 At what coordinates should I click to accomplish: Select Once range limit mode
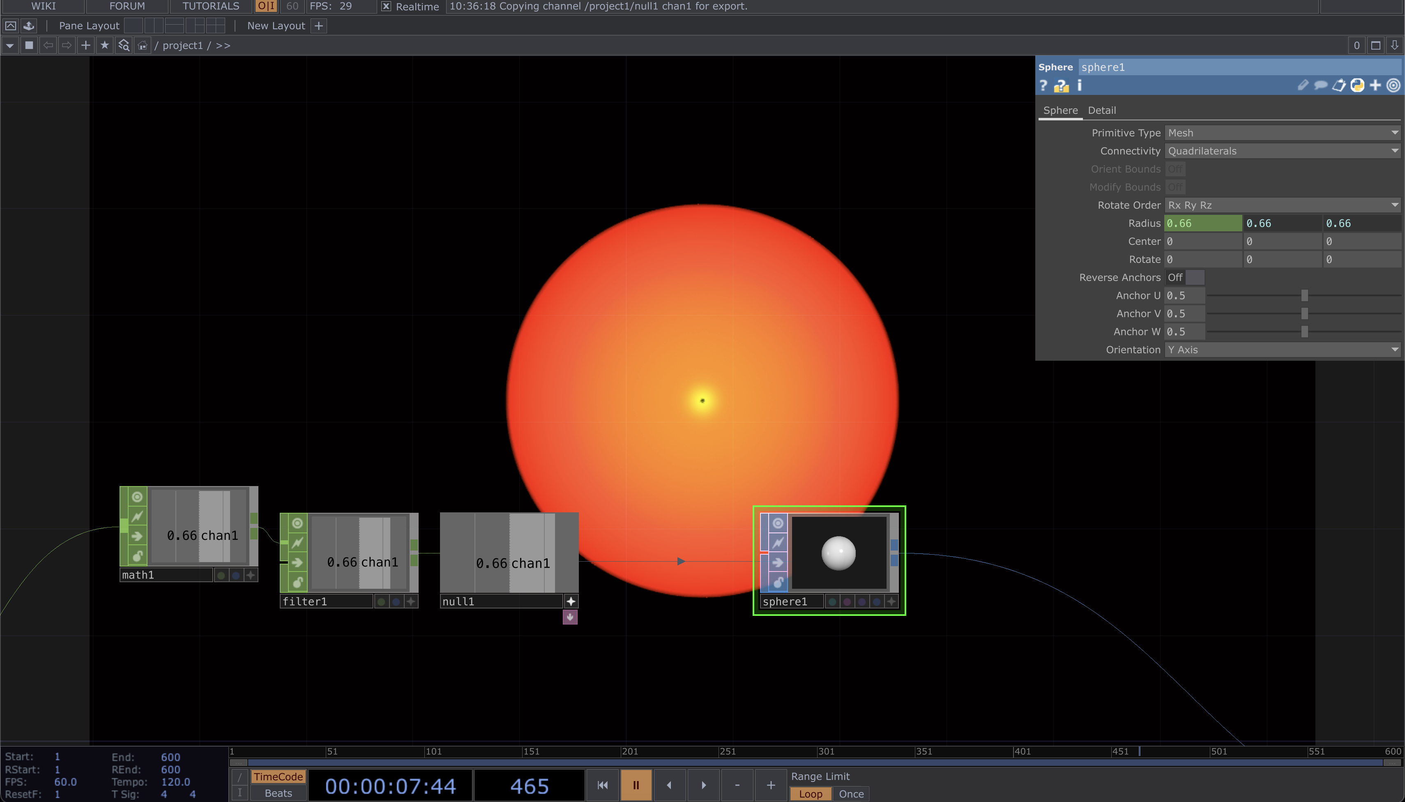[x=851, y=794]
